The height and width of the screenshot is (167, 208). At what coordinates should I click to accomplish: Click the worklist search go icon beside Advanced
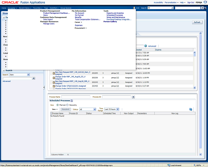tap(146, 46)
